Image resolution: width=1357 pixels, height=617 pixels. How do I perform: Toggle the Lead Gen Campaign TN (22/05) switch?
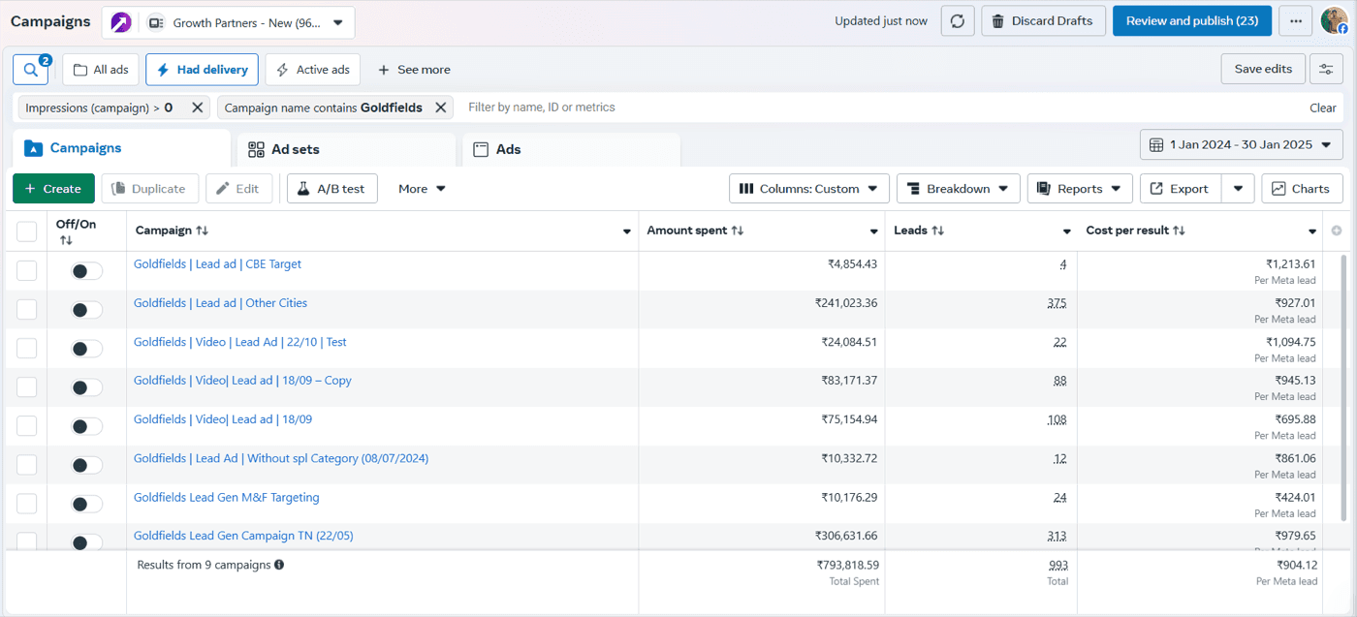86,541
